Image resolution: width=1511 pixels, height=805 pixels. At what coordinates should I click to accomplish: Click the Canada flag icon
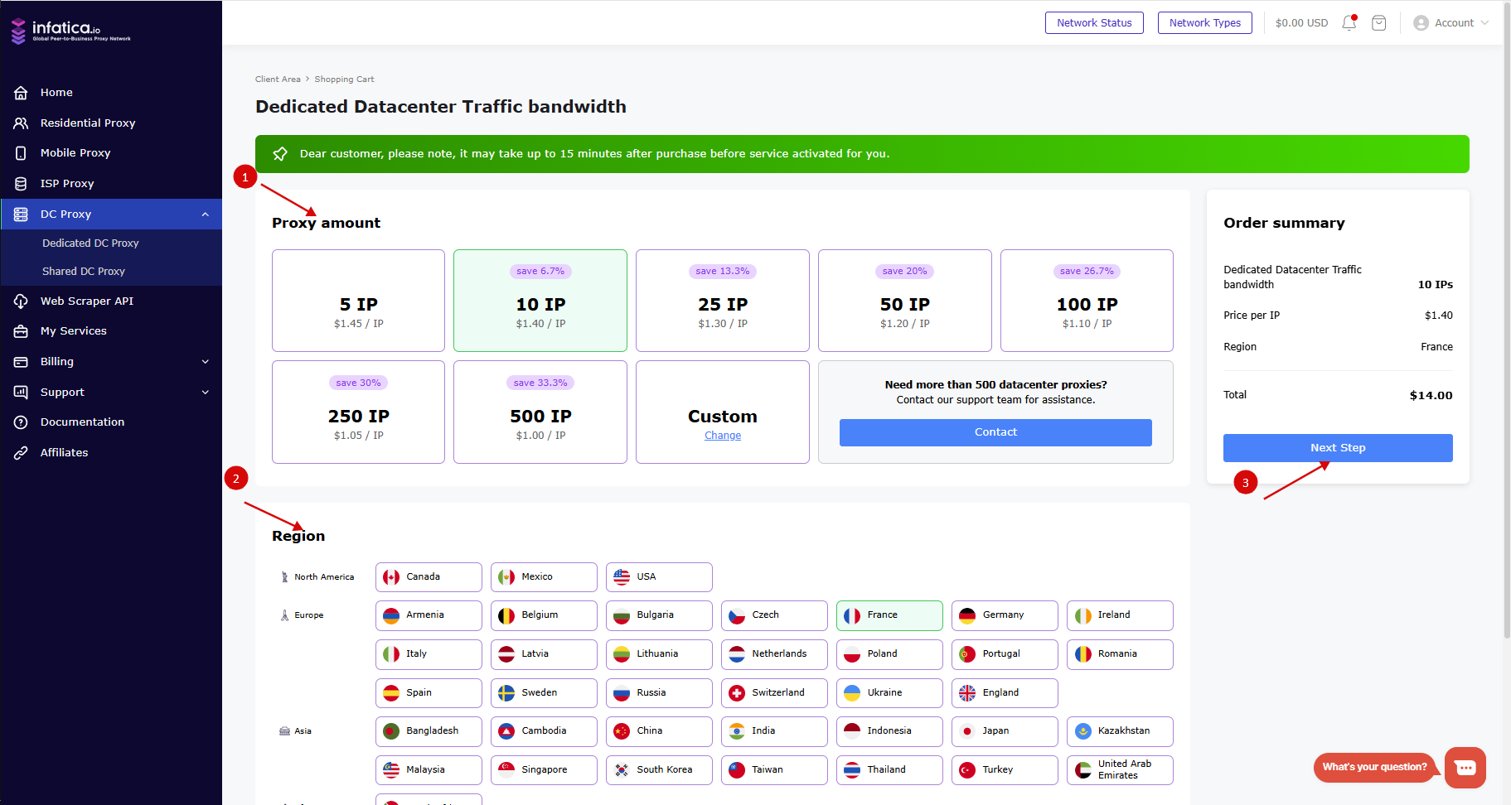click(x=391, y=577)
